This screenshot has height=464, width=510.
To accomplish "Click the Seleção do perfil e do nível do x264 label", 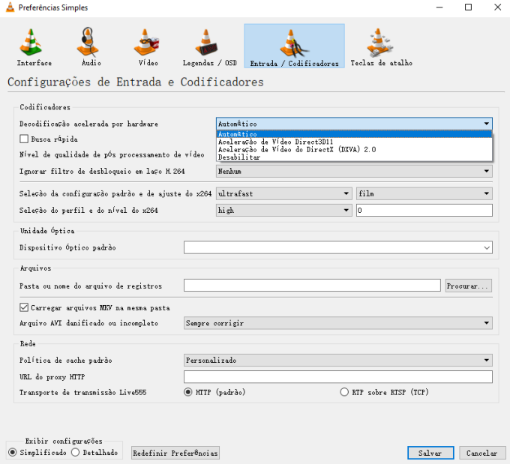I will pos(88,211).
